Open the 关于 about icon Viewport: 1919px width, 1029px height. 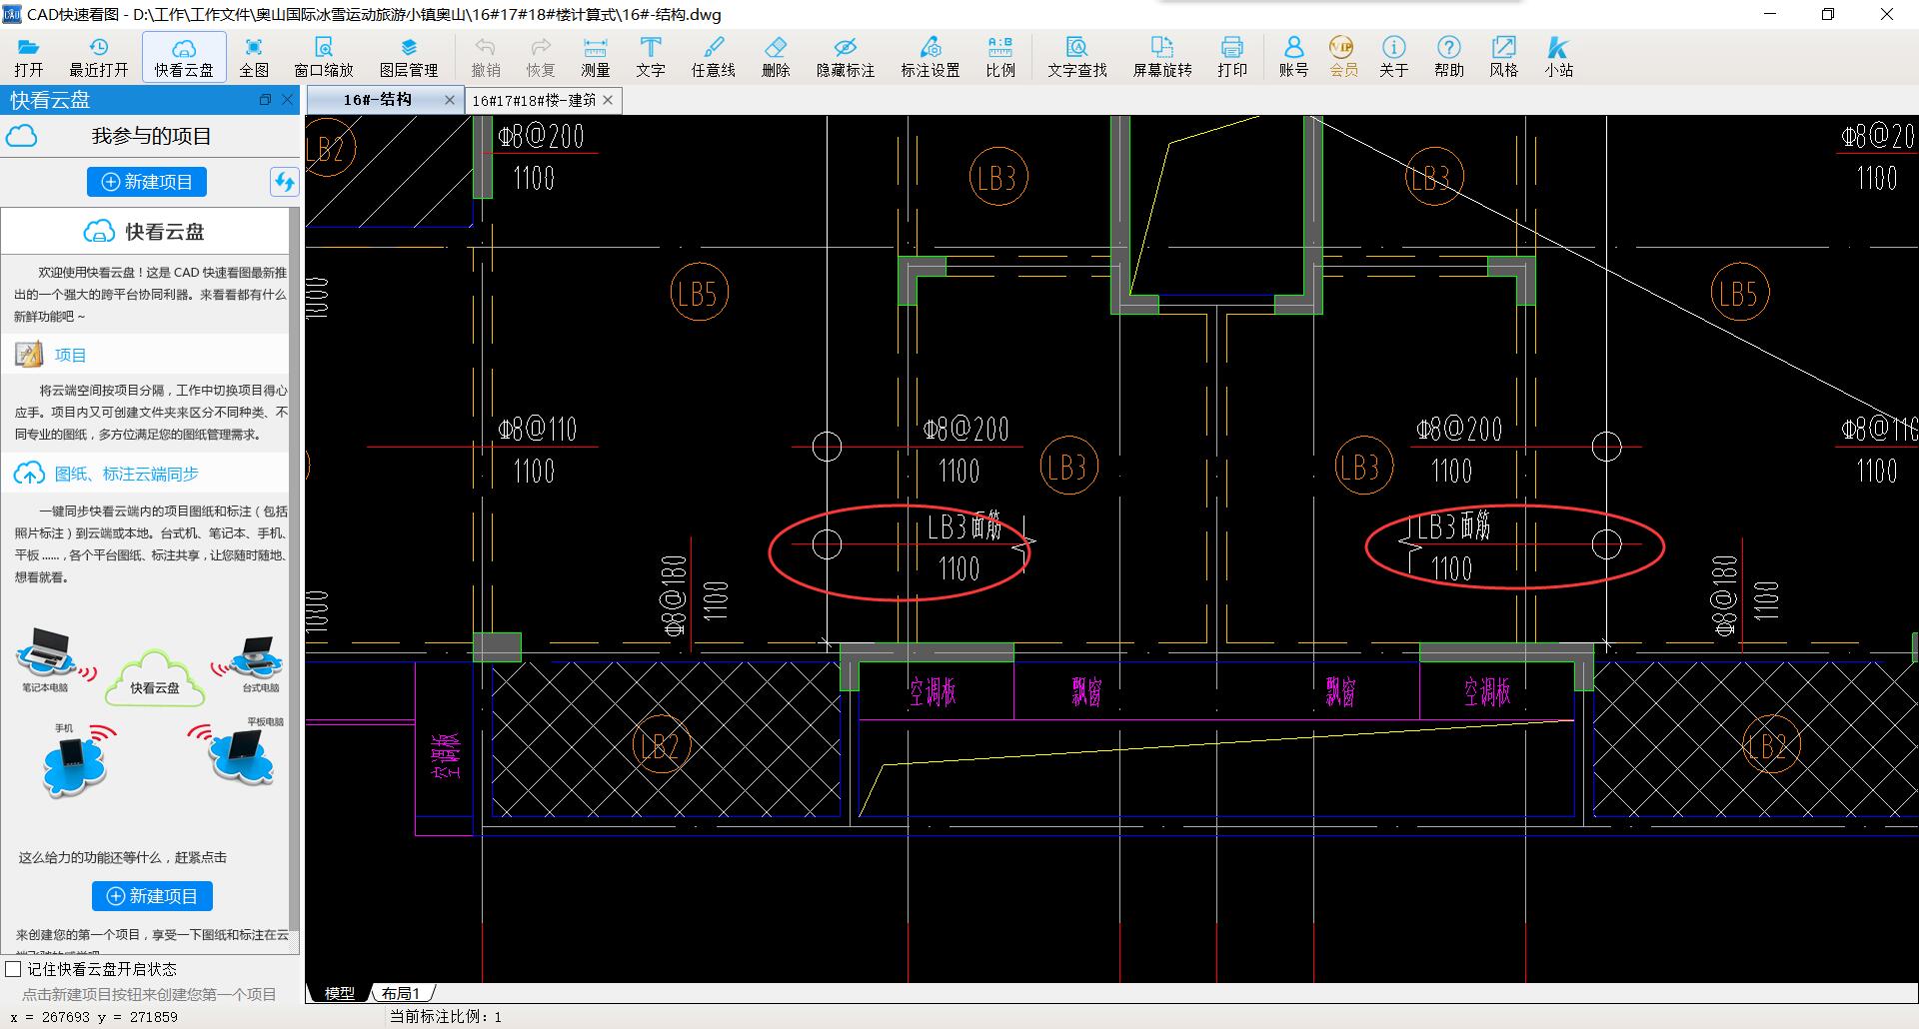(1393, 57)
